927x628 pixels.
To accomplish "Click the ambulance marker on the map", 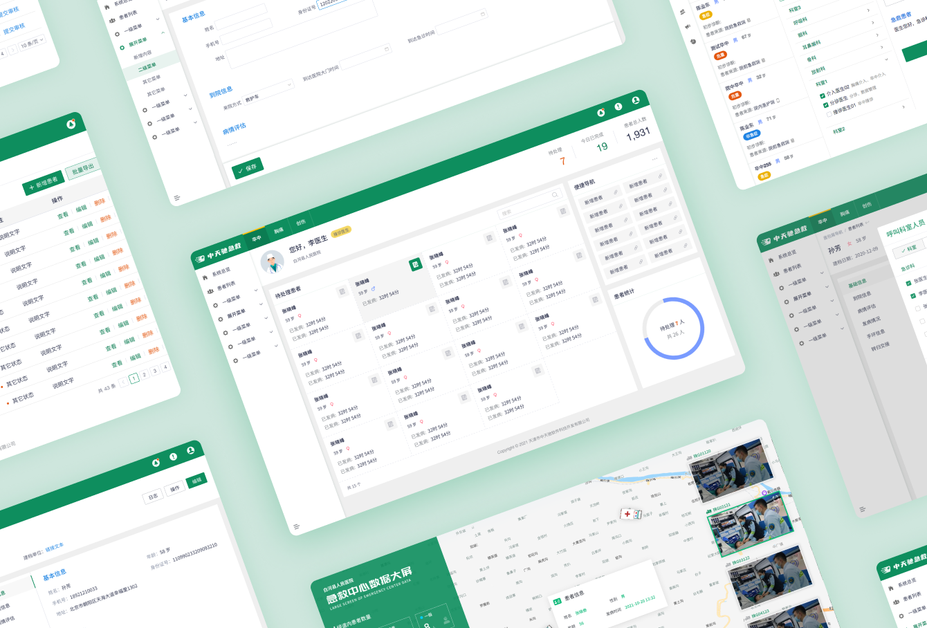I will pyautogui.click(x=631, y=514).
